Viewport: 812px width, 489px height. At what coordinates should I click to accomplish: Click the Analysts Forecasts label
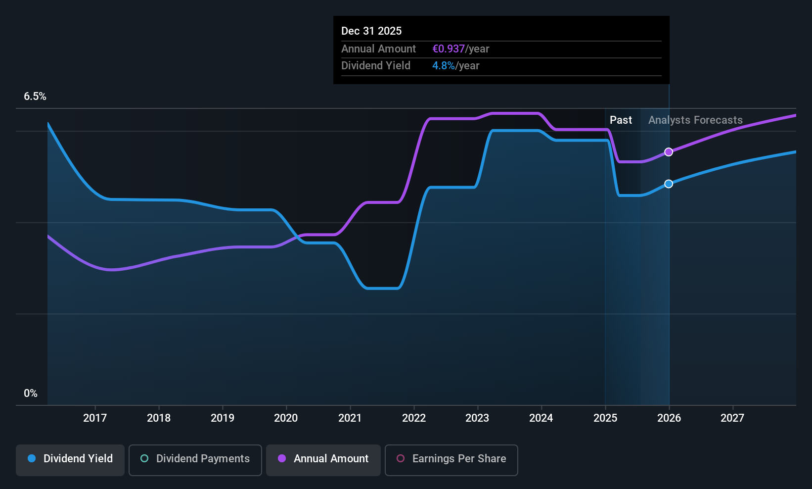tap(695, 120)
